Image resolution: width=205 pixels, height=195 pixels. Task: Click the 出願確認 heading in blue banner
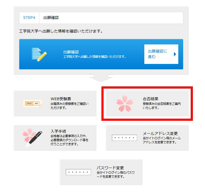click(x=71, y=52)
